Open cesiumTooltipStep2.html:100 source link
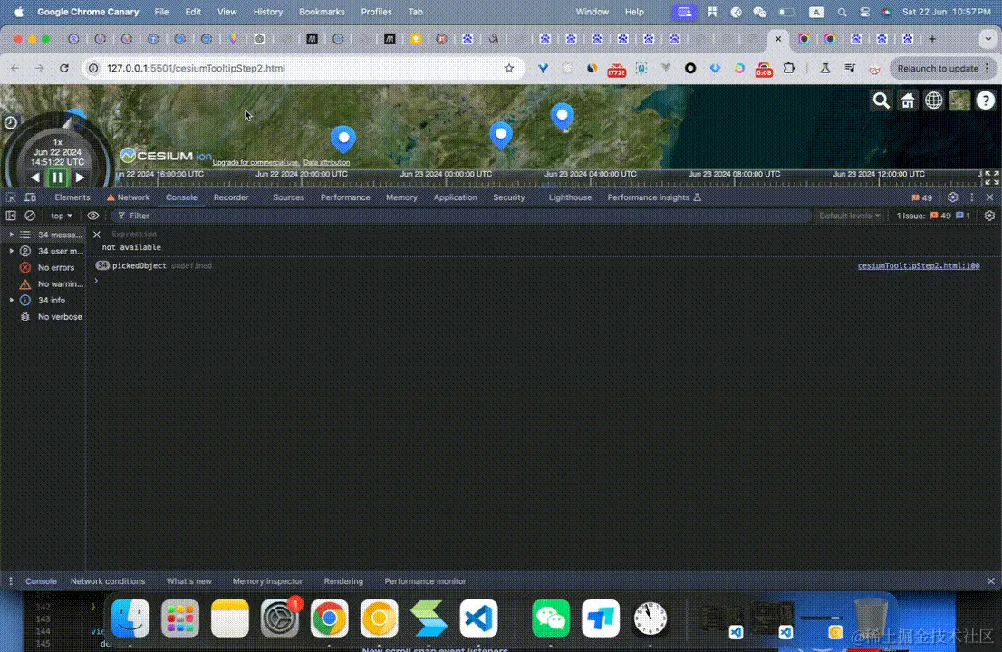The width and height of the screenshot is (1002, 652). coord(919,265)
